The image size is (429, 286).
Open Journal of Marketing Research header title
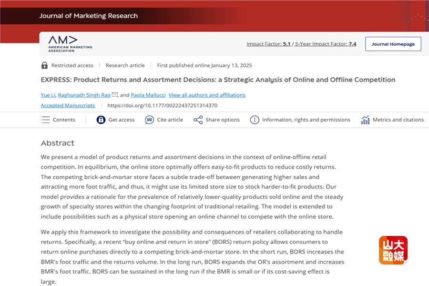88,16
